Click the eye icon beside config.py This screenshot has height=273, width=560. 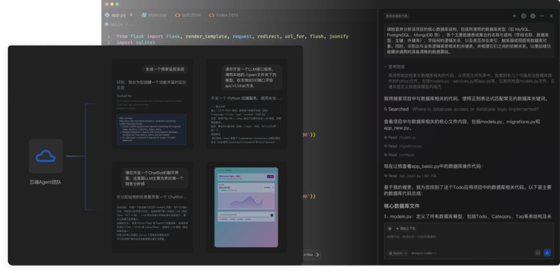pos(386,155)
